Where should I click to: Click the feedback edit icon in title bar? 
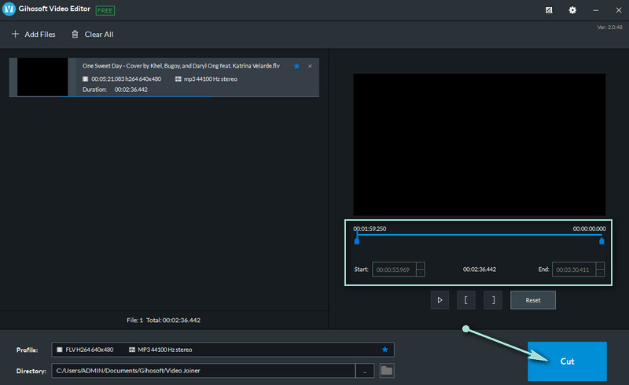pos(549,10)
